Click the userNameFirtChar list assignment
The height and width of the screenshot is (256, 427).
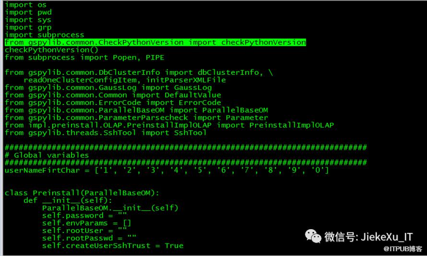tap(166, 170)
